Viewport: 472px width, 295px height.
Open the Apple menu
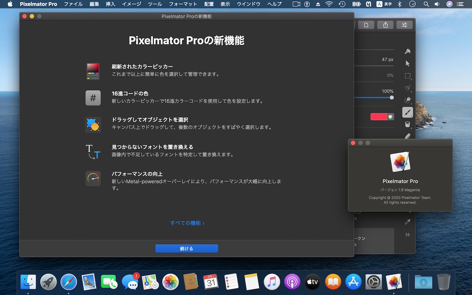[x=10, y=4]
